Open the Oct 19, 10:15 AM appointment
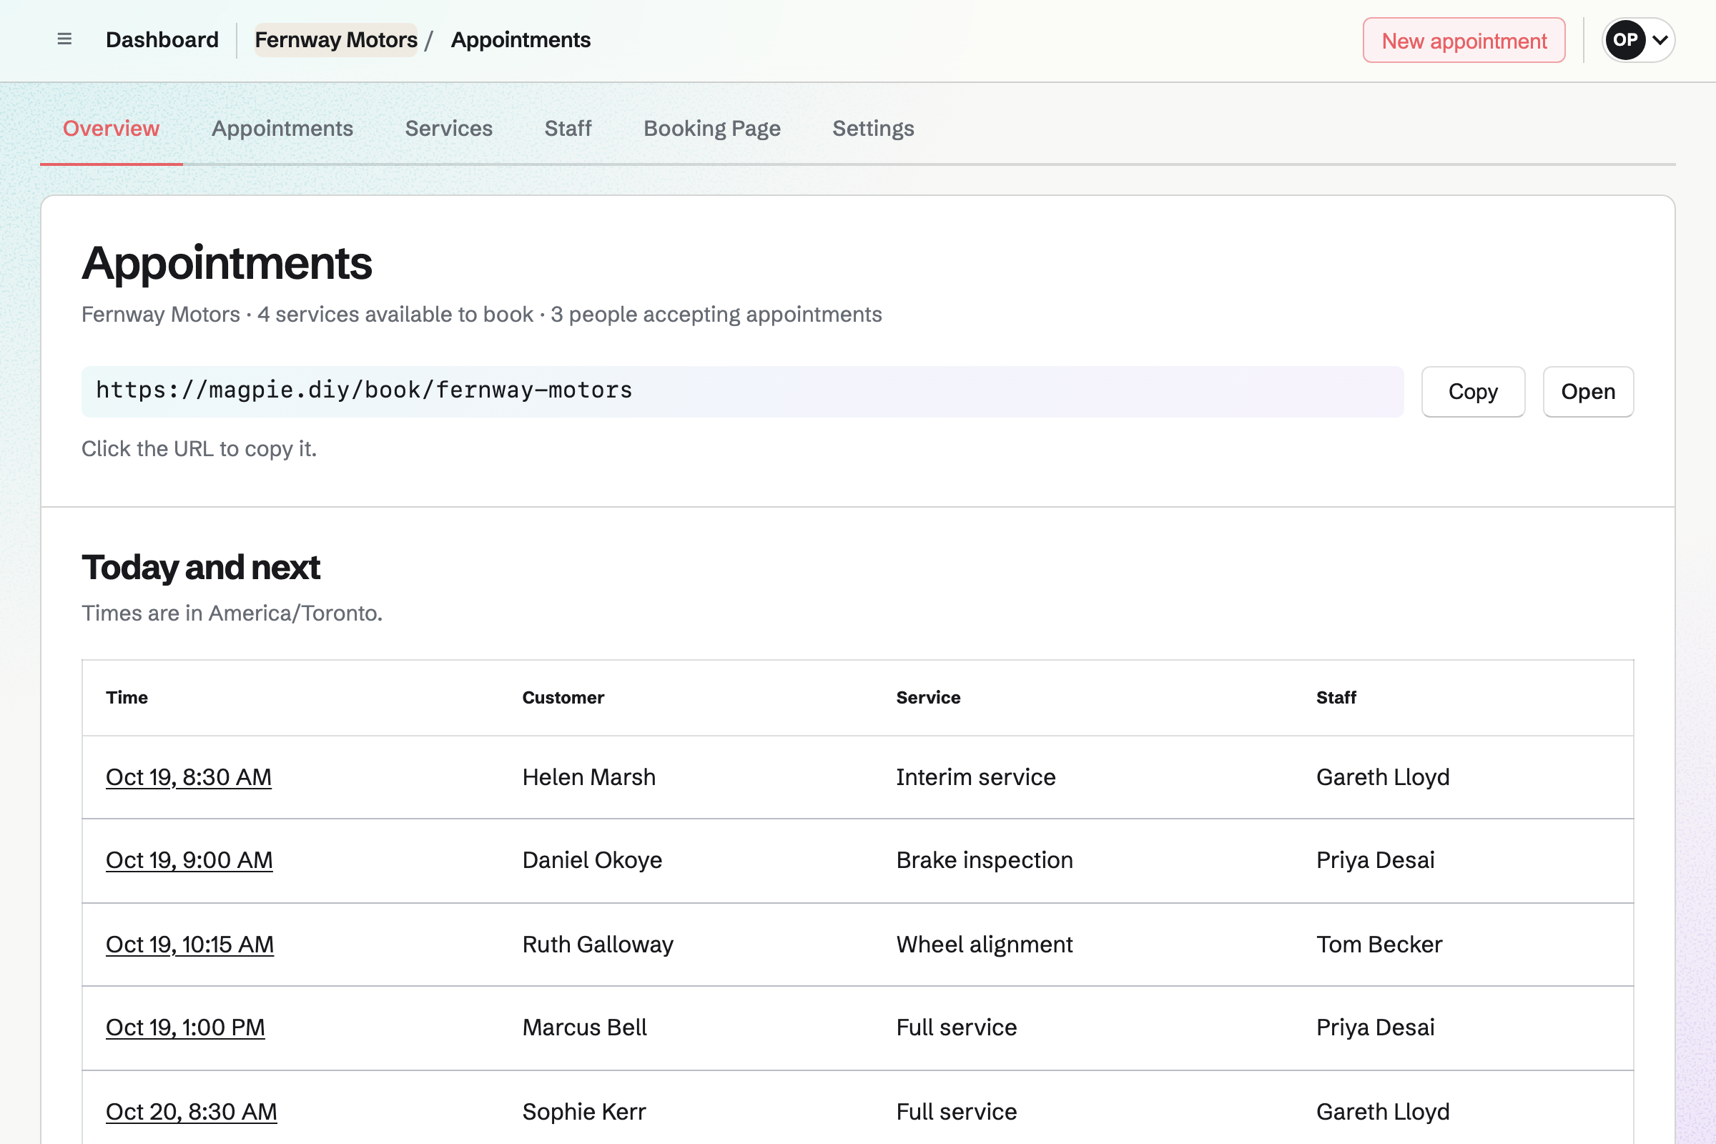The height and width of the screenshot is (1144, 1716). pyautogui.click(x=189, y=944)
